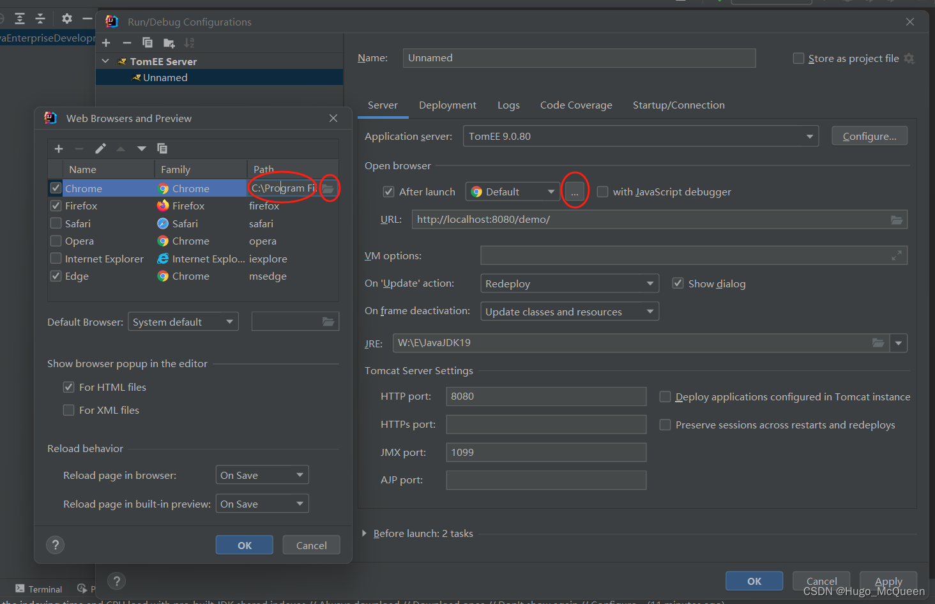Image resolution: width=935 pixels, height=604 pixels.
Task: Click OK in Web Browsers dialog
Action: (245, 545)
